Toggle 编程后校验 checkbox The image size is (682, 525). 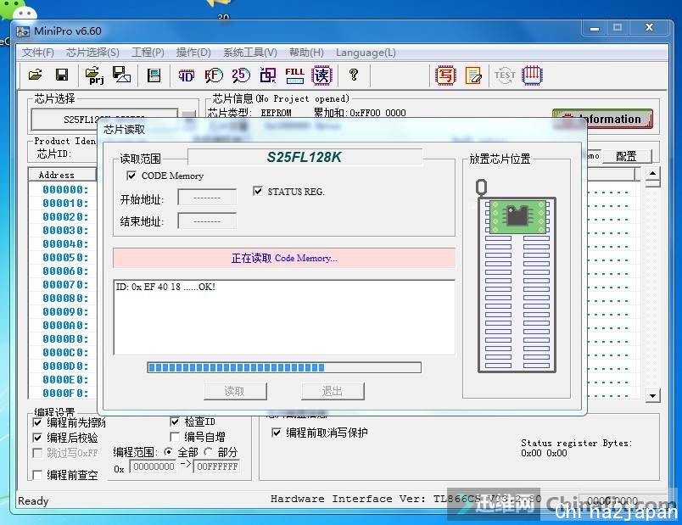(x=38, y=437)
